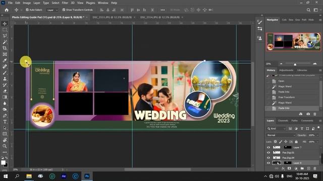Open the layer filter Kind dropdown

tap(277, 129)
